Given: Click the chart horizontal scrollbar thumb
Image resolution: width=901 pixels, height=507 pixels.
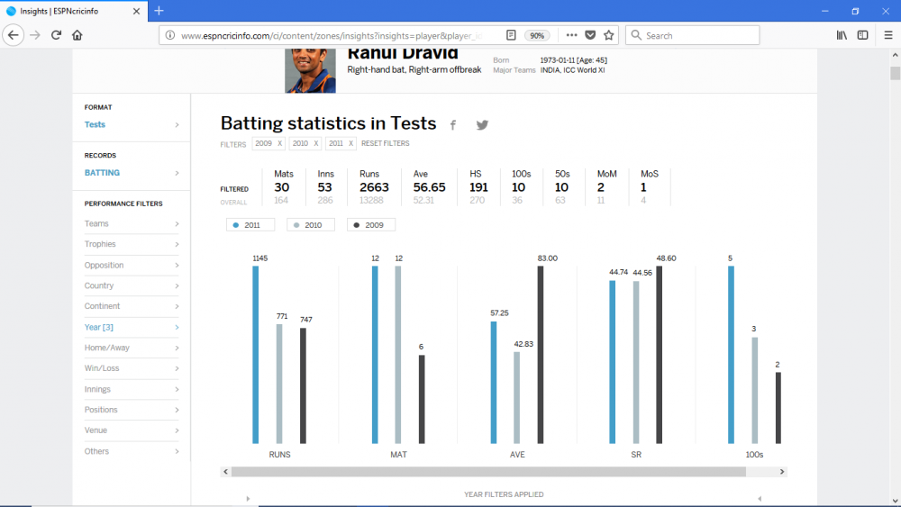Looking at the screenshot, I should click(488, 471).
